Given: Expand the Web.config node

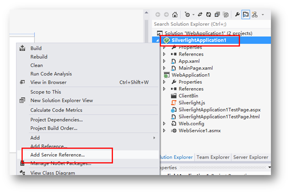Looking at the screenshot, I should pos(164,123).
